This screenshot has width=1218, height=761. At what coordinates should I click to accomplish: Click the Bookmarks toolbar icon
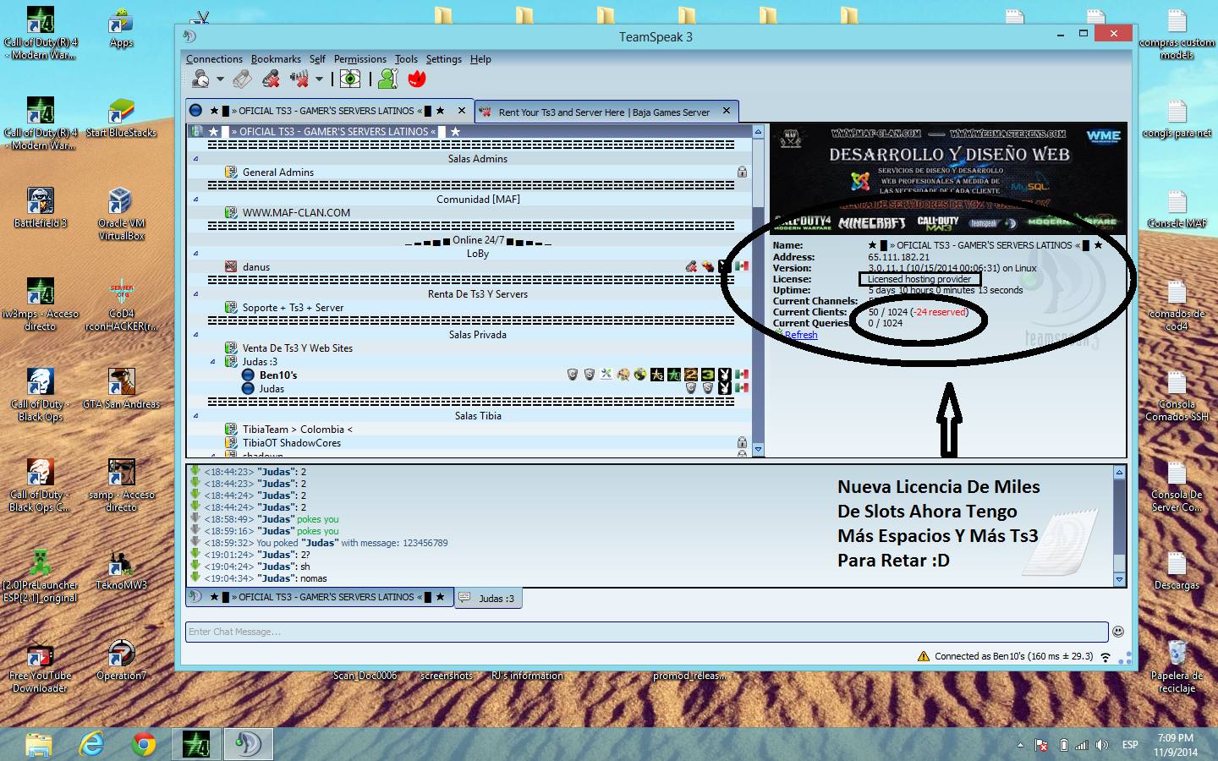click(242, 79)
